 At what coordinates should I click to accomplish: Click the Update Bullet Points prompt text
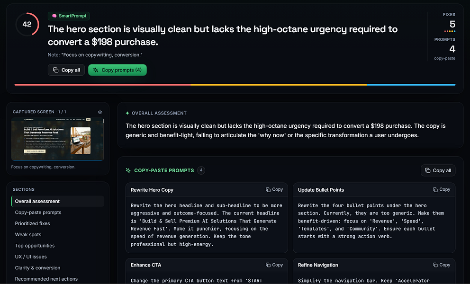pyautogui.click(x=371, y=221)
